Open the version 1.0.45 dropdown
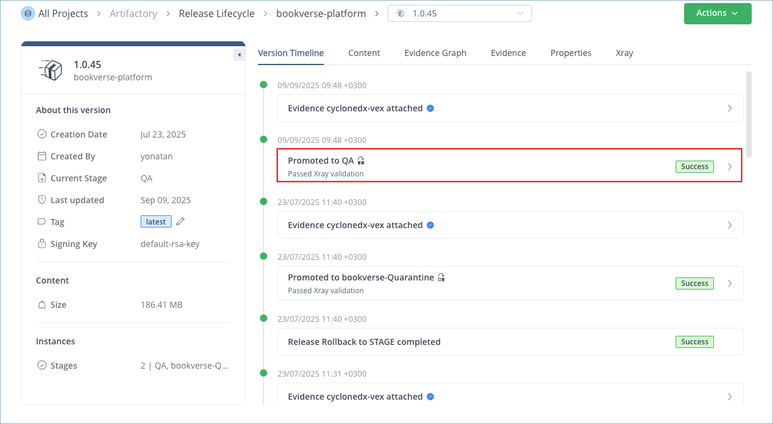 coord(460,13)
